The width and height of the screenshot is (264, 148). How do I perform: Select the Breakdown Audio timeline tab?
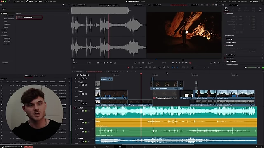click(x=113, y=72)
